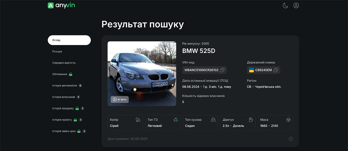Click the BMW car photo thumbnail

142,74
